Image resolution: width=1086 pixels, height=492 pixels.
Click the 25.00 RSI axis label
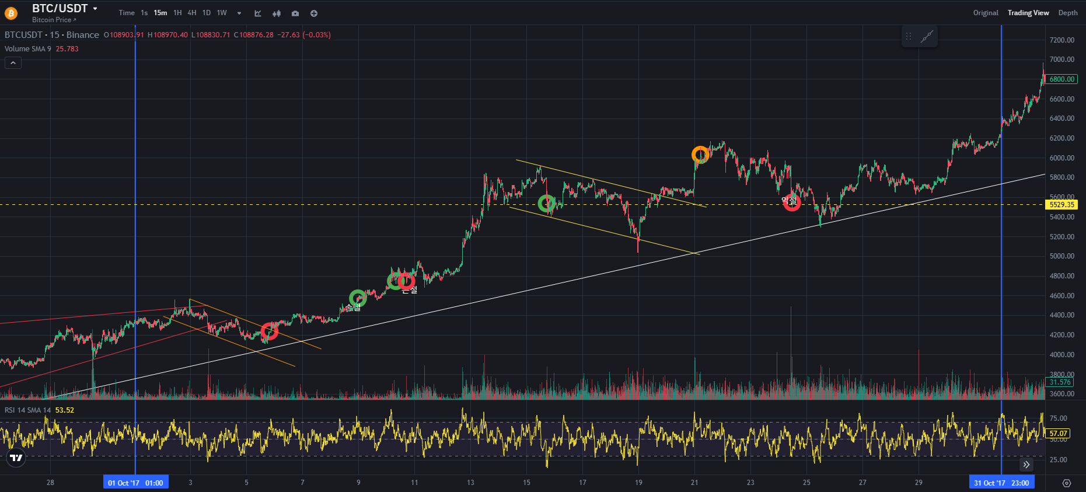pos(1058,460)
